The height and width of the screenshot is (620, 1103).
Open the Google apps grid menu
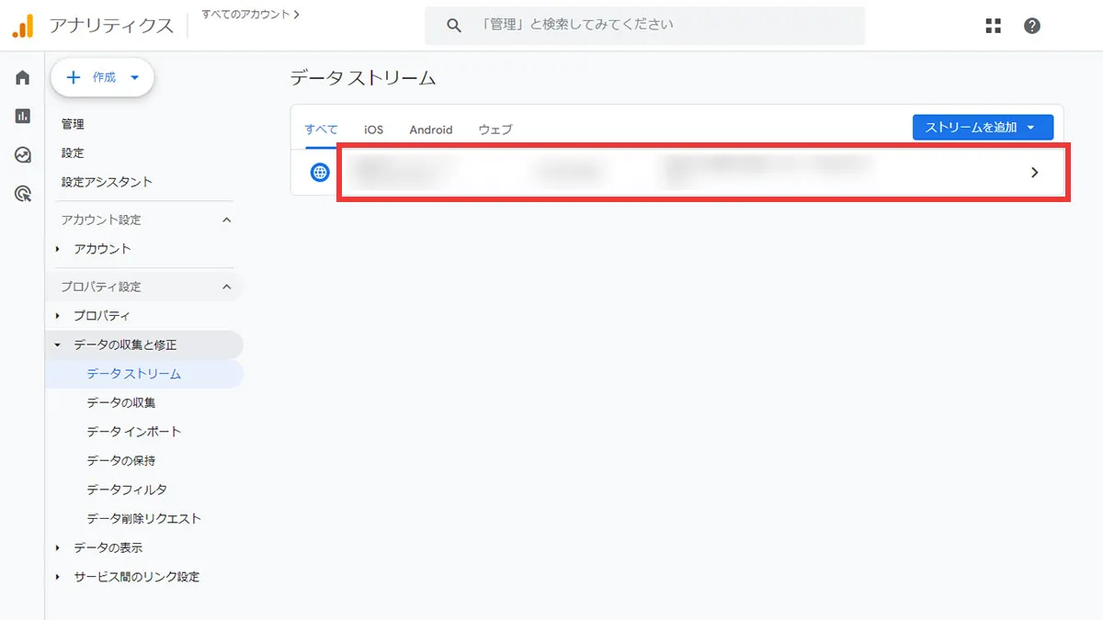[993, 26]
